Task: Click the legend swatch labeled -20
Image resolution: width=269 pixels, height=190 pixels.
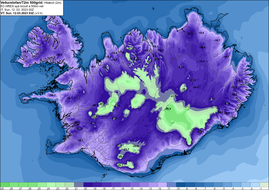Action: (88, 185)
